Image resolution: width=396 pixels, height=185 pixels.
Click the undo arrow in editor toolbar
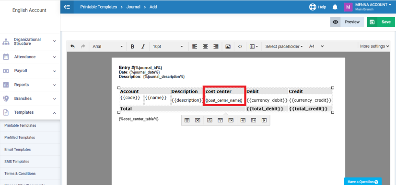[x=72, y=46]
